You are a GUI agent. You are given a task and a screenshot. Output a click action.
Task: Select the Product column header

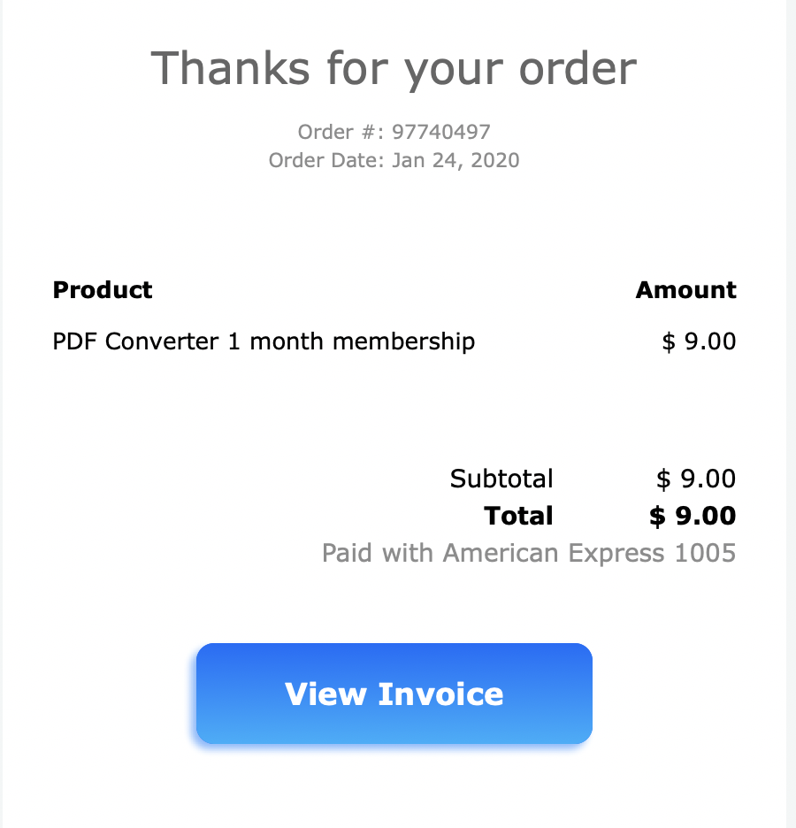(103, 290)
